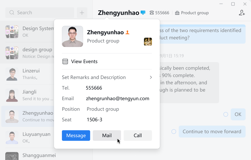Click the small cat thumbnail in profile card
251x160 pixels.
coord(148,42)
